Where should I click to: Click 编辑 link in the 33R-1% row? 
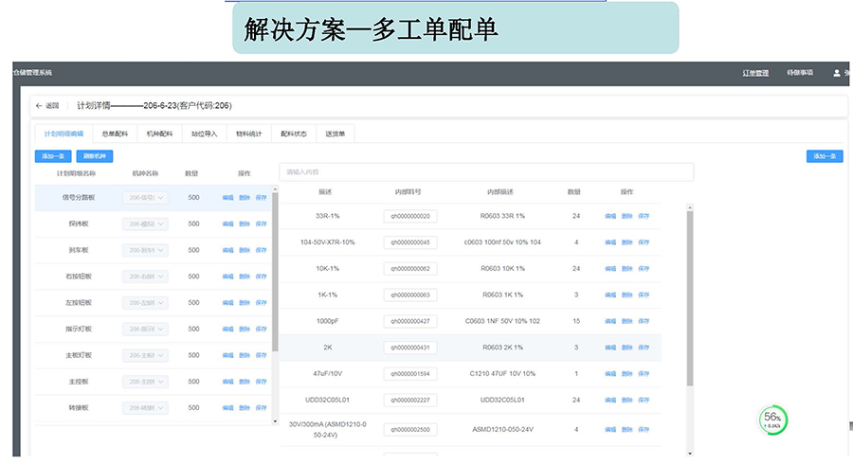coord(610,216)
